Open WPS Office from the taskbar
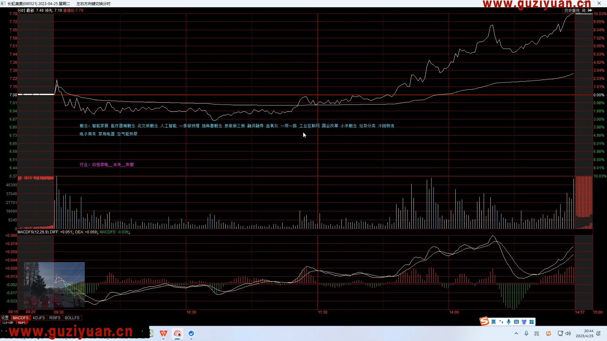The image size is (607, 341). coord(163,333)
